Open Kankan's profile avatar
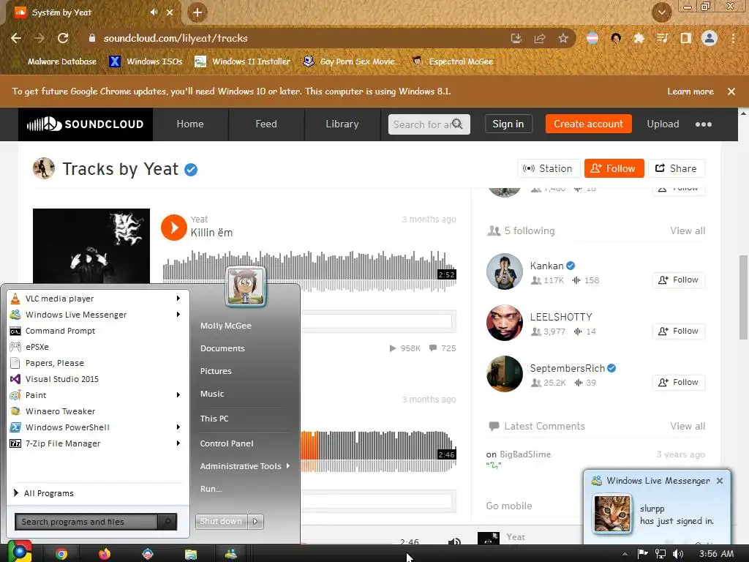The image size is (749, 562). click(505, 271)
